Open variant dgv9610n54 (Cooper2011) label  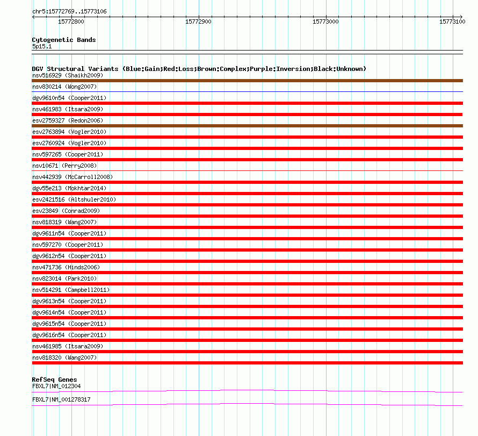click(69, 98)
